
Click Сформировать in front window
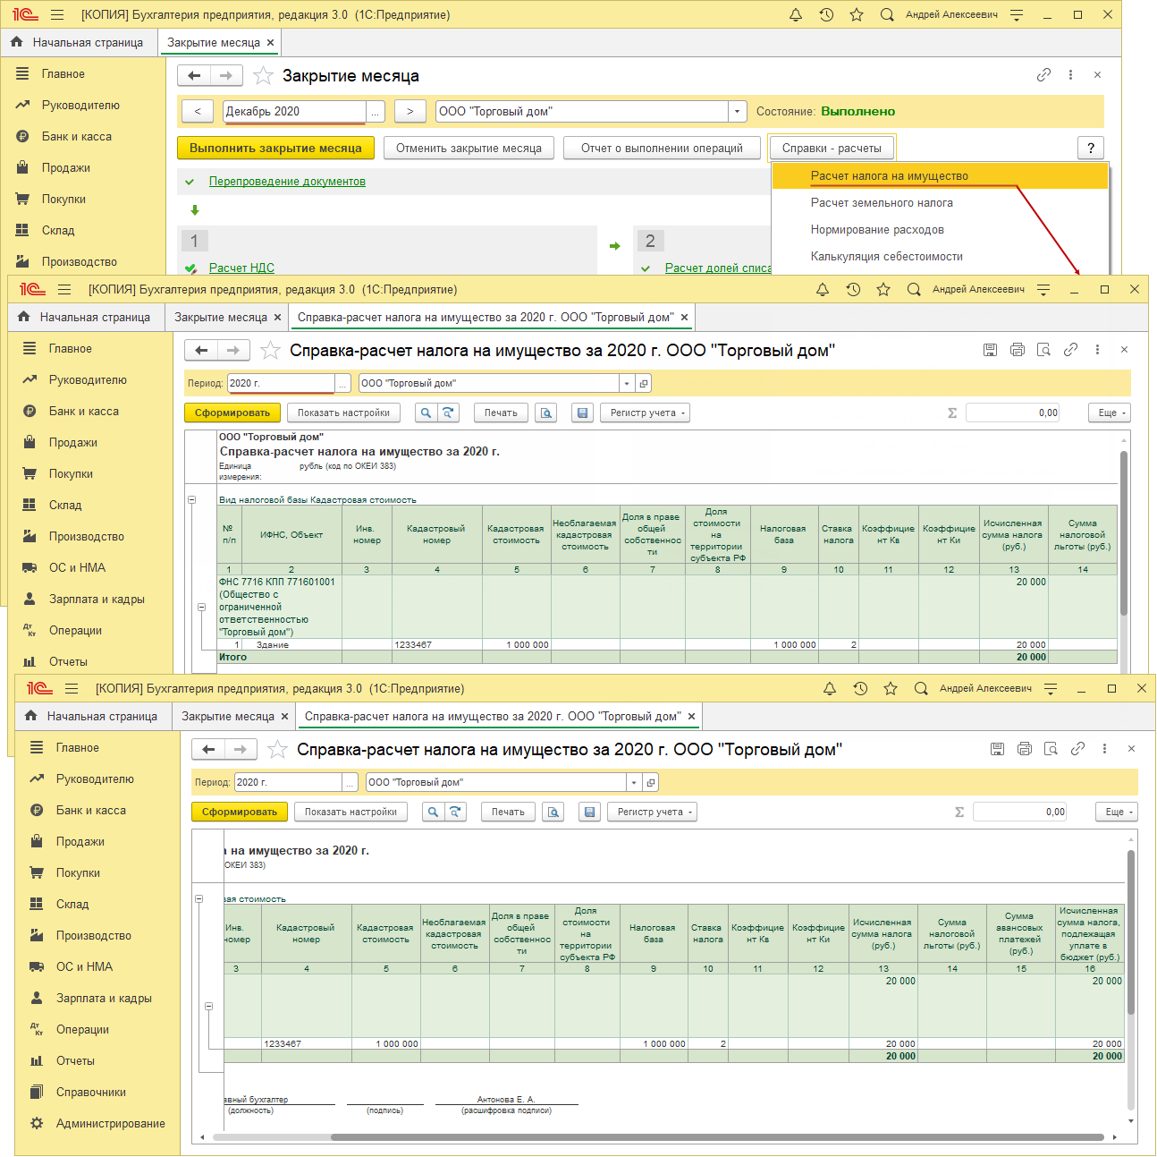240,812
